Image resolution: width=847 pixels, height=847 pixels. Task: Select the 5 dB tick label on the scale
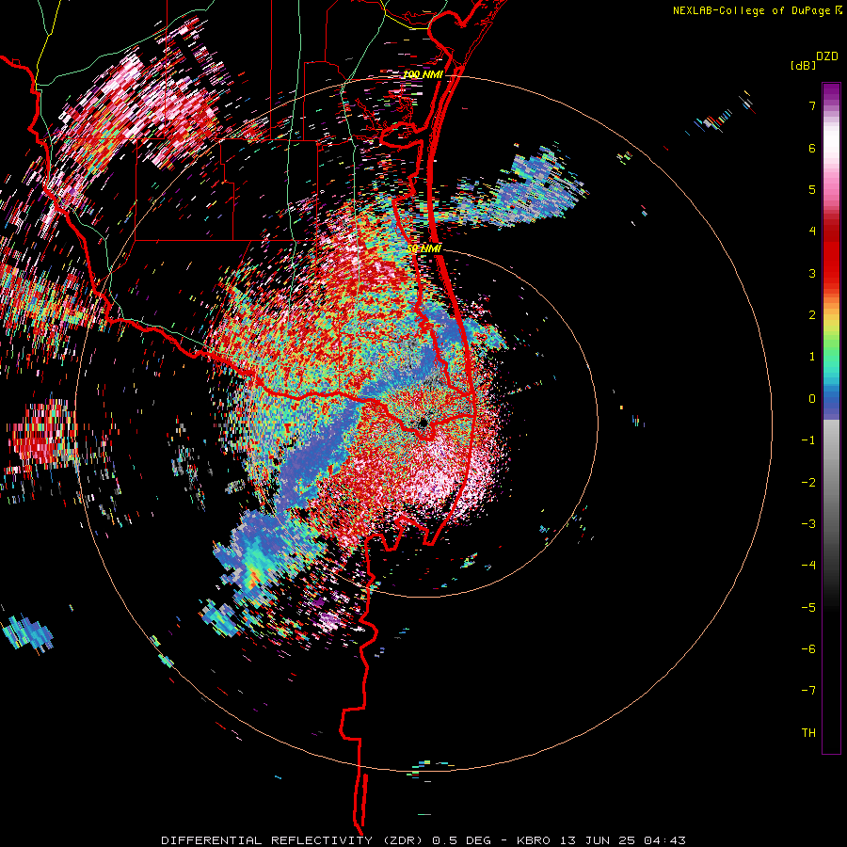pos(812,189)
